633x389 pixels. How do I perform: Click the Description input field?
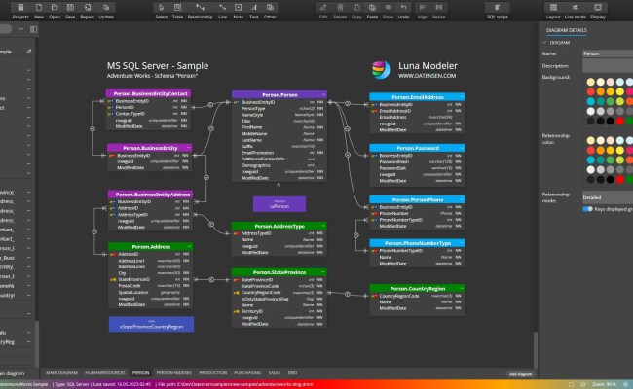click(608, 66)
